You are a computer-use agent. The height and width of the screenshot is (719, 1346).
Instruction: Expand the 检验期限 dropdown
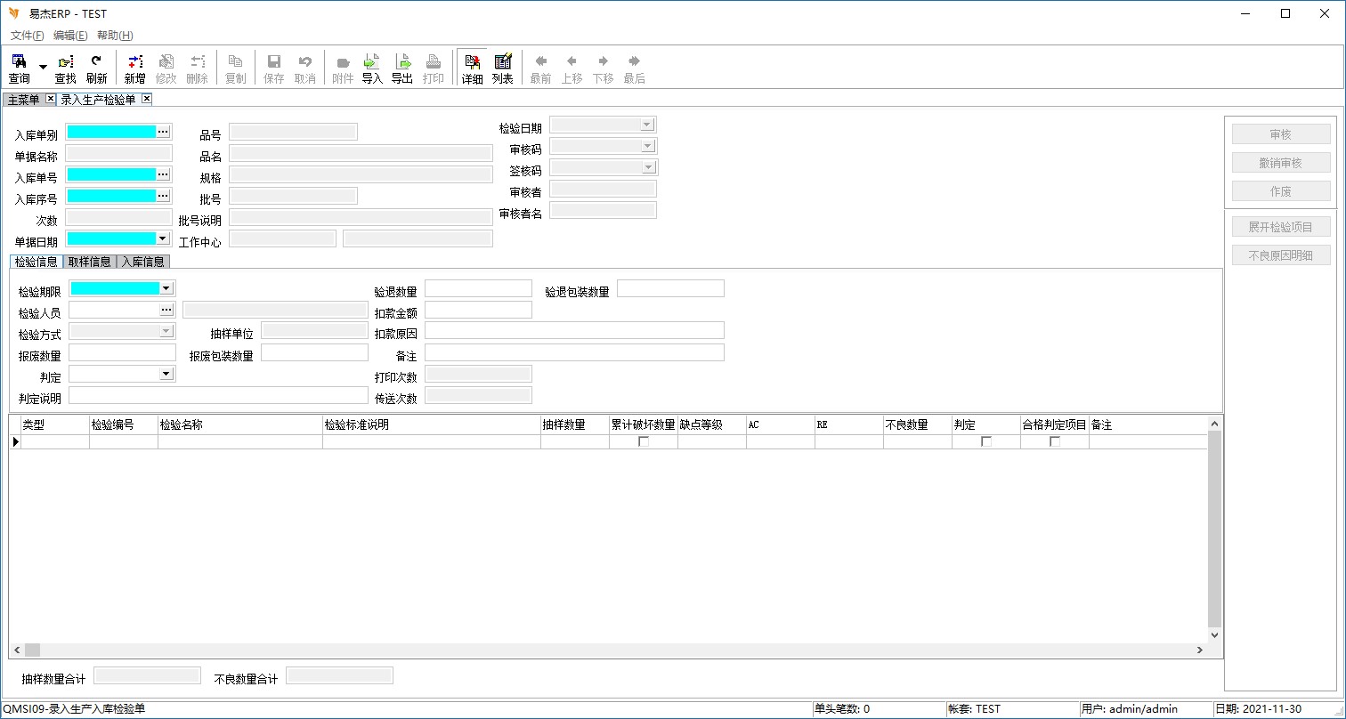click(166, 288)
